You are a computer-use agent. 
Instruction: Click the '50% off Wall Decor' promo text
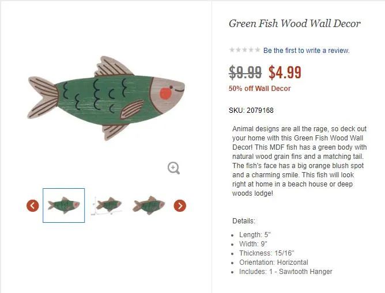click(259, 89)
